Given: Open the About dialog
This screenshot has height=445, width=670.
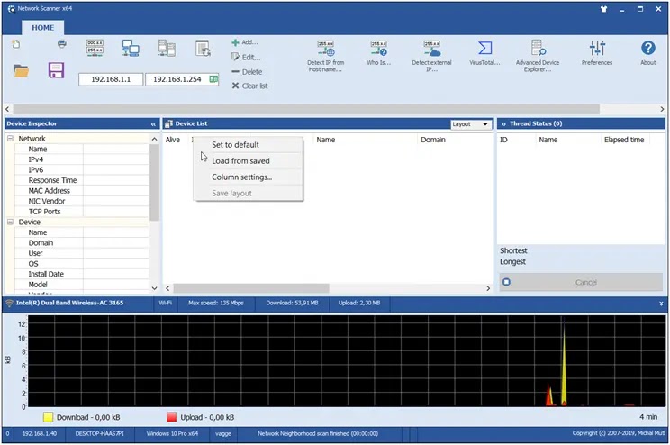Looking at the screenshot, I should (x=647, y=53).
